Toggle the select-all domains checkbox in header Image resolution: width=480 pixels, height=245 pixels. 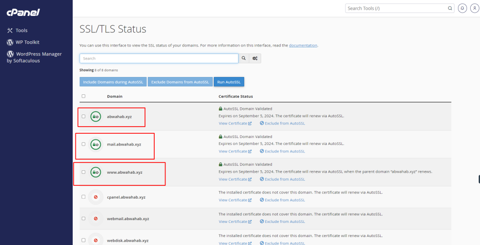[x=83, y=96]
